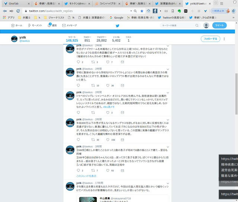Select the リスト 1 stat tab

[x=128, y=39]
